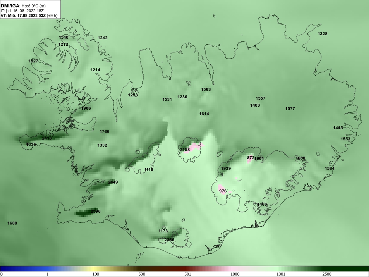
Task: Click the 500 legend label
Action: click(142, 274)
